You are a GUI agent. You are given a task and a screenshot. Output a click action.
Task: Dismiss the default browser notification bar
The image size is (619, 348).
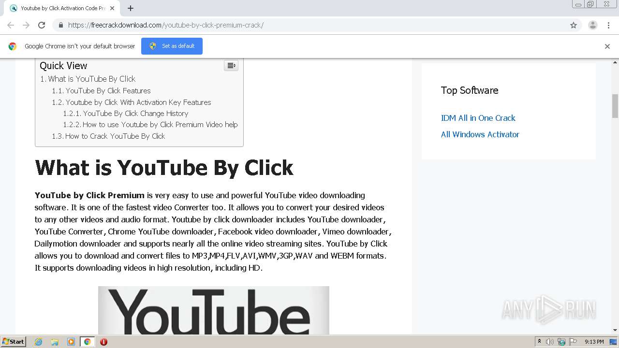607,46
